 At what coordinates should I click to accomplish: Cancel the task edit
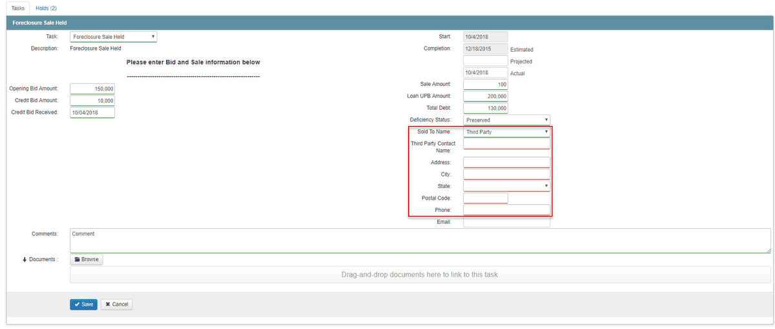[117, 304]
